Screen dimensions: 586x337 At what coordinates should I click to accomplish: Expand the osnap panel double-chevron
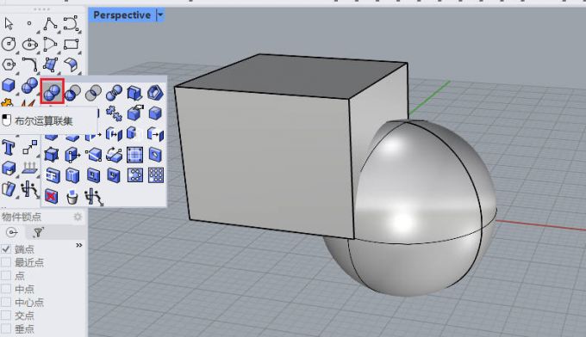point(79,245)
